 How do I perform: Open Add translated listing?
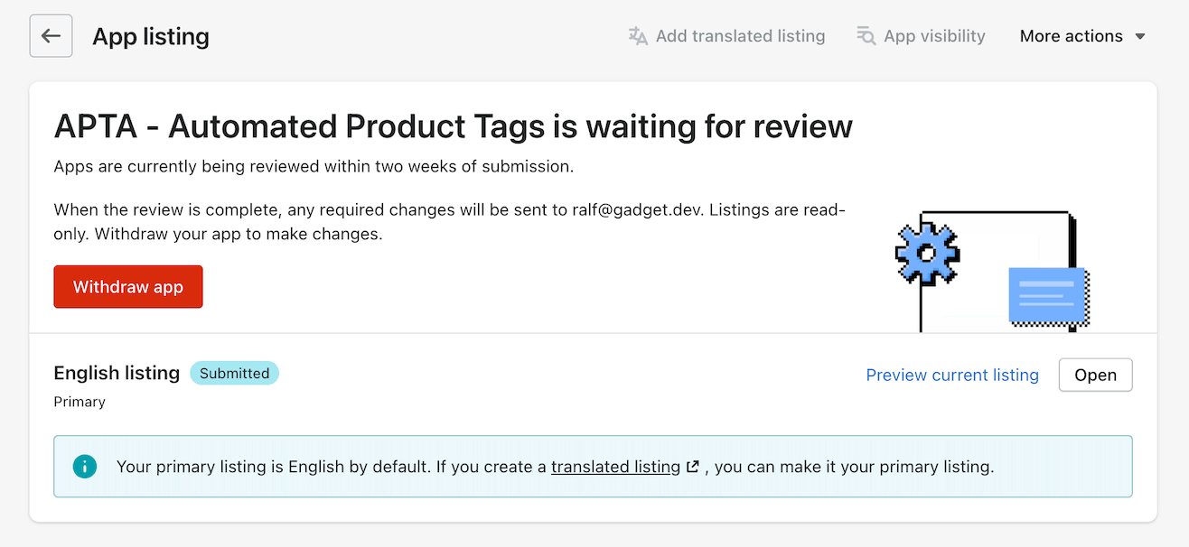726,36
